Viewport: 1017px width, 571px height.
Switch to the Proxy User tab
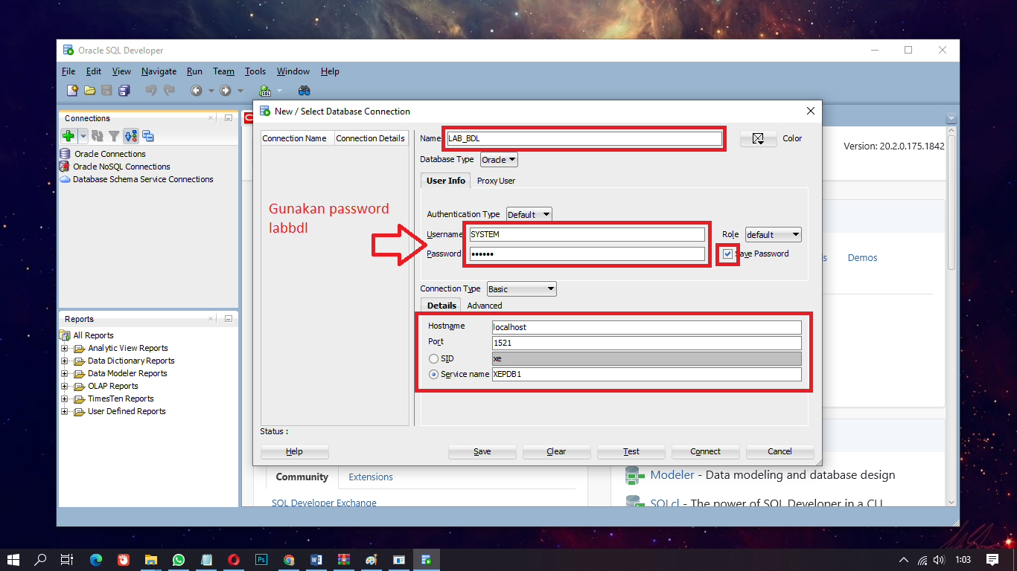496,181
